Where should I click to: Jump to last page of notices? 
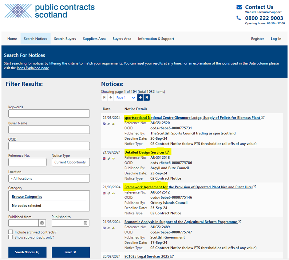click(147, 97)
